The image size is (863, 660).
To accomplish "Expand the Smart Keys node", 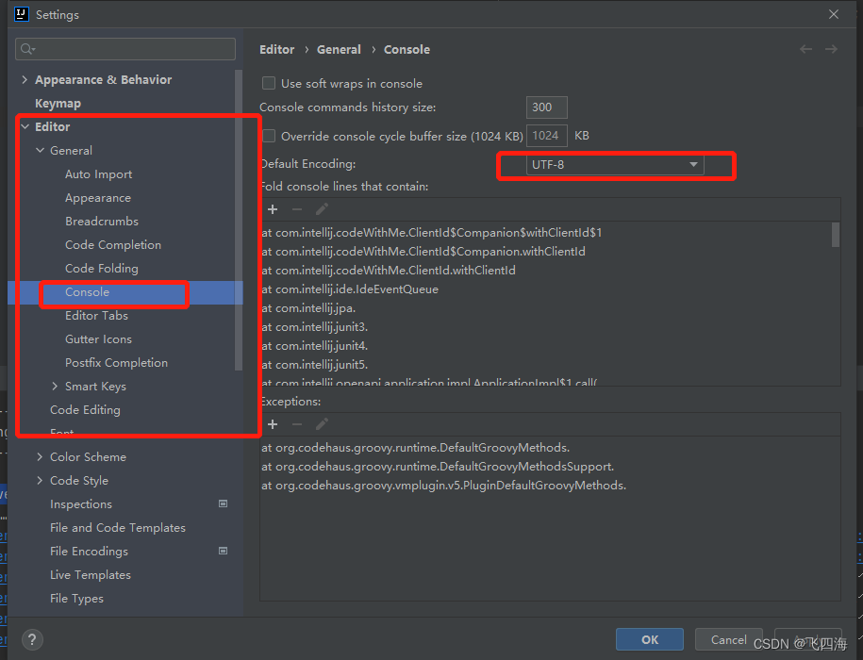I will [55, 386].
